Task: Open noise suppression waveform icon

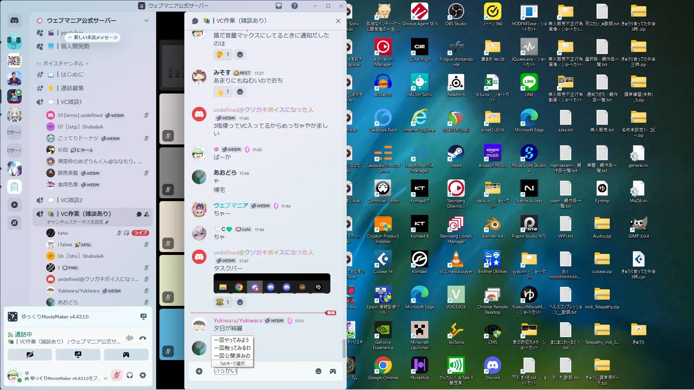Action: (129, 338)
